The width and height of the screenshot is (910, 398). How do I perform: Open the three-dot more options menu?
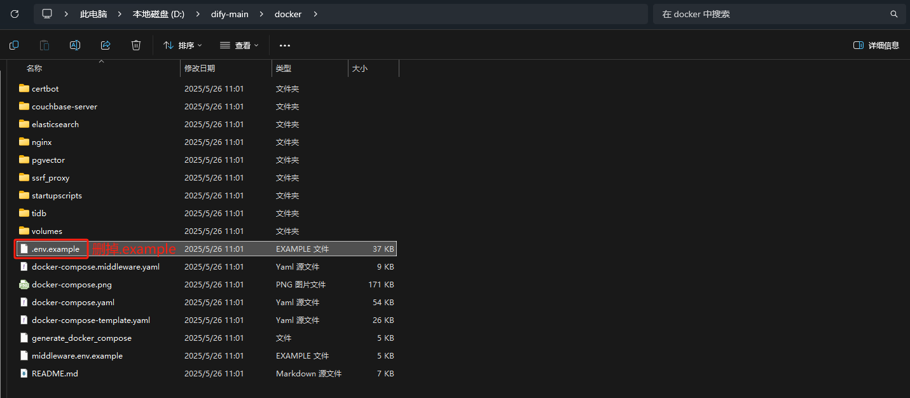tap(285, 45)
